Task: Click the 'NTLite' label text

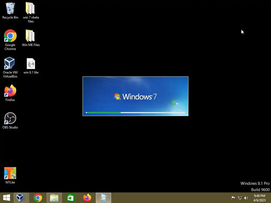Action: point(10,182)
